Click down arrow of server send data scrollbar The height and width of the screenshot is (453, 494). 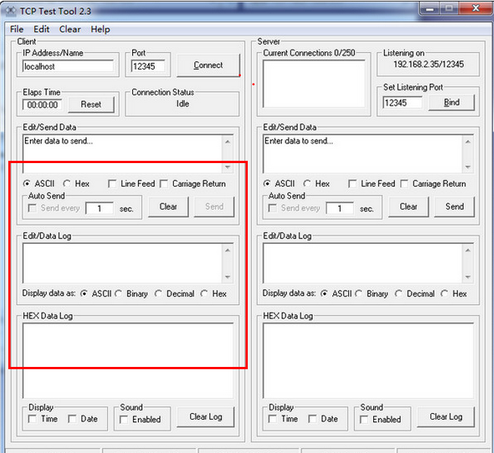pos(468,167)
